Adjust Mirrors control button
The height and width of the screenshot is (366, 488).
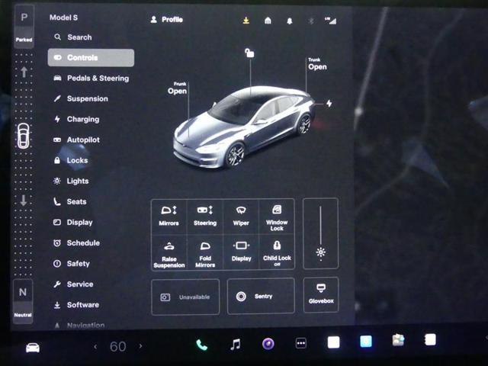(169, 216)
